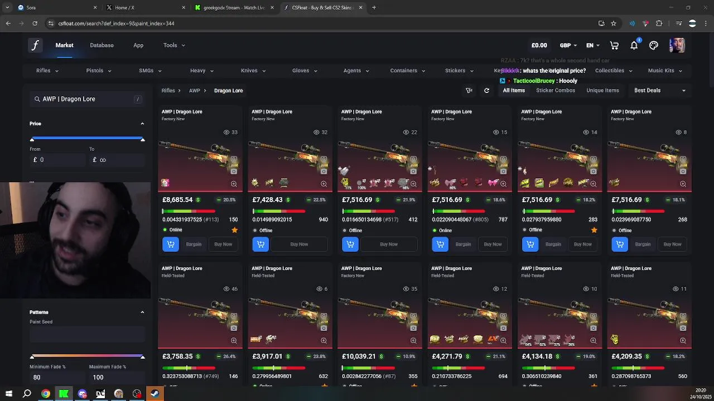
Task: Open the shopping cart in header
Action: point(614,45)
